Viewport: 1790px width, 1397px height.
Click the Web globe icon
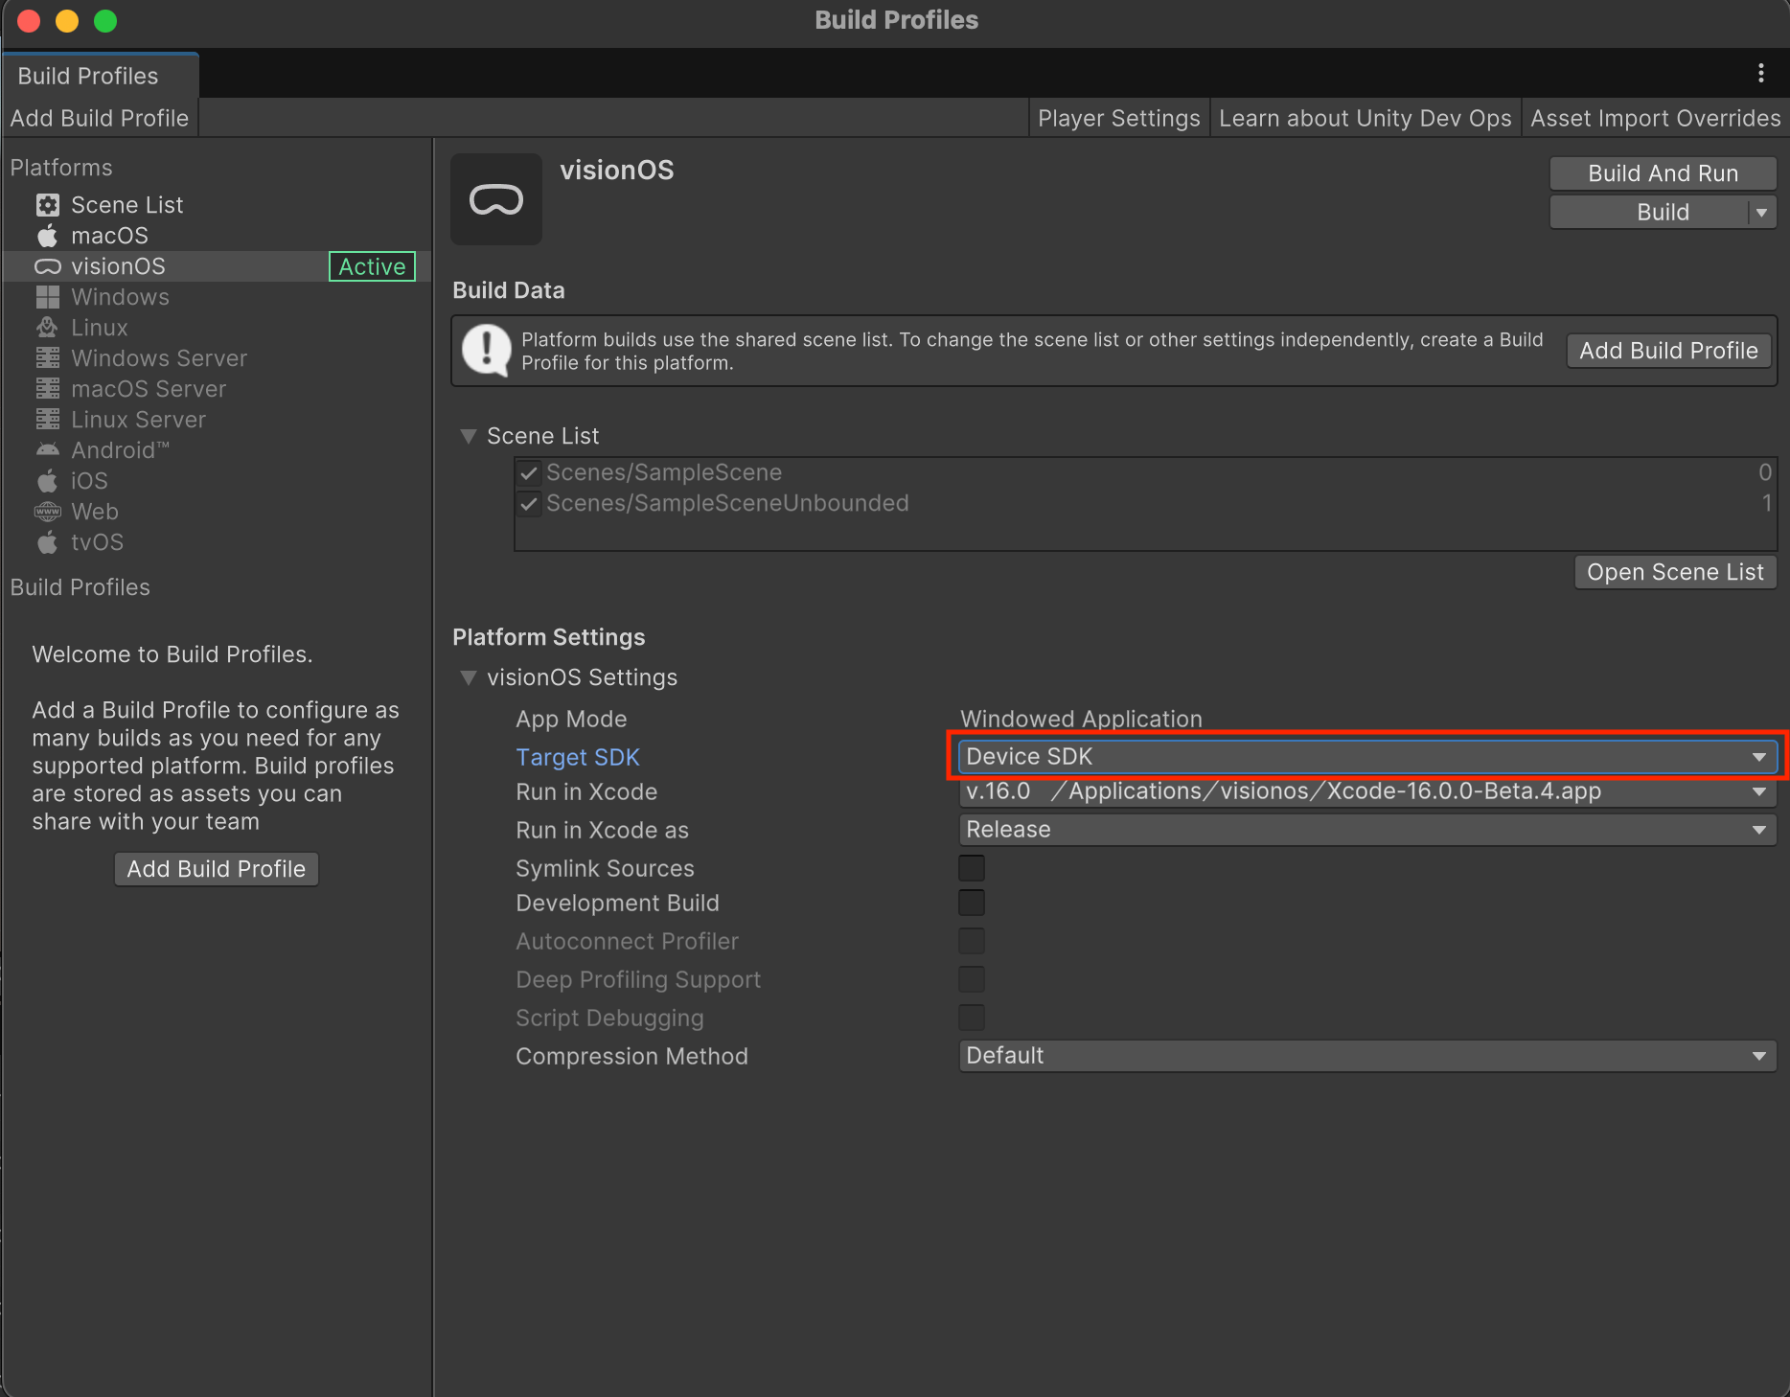tap(48, 512)
